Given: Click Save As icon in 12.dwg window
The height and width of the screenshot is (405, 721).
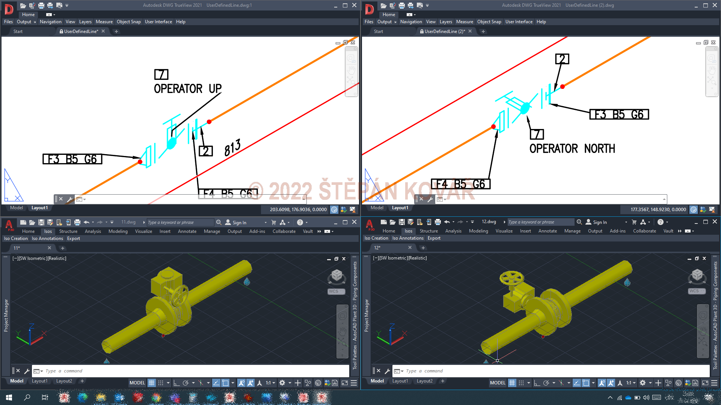Looking at the screenshot, I should 410,222.
